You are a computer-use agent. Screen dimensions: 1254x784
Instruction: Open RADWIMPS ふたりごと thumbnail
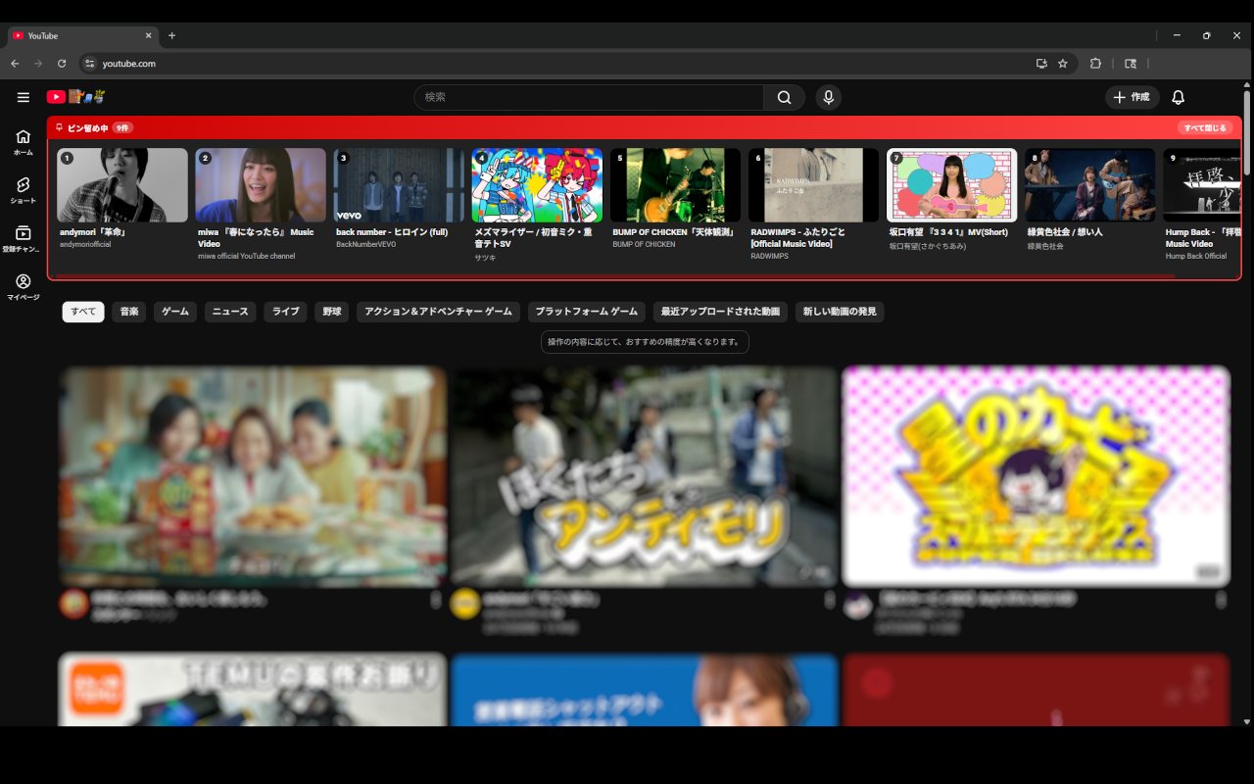pyautogui.click(x=814, y=185)
